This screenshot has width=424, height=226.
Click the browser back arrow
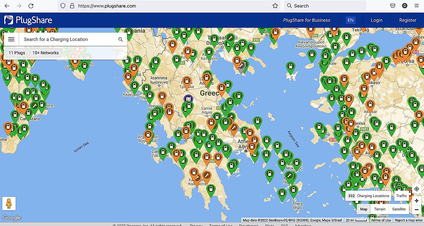(7, 6)
